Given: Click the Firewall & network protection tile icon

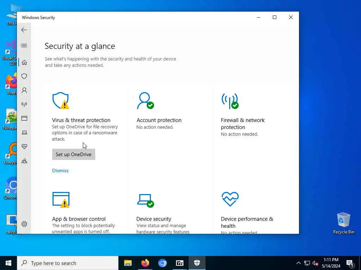Looking at the screenshot, I should pyautogui.click(x=230, y=101).
